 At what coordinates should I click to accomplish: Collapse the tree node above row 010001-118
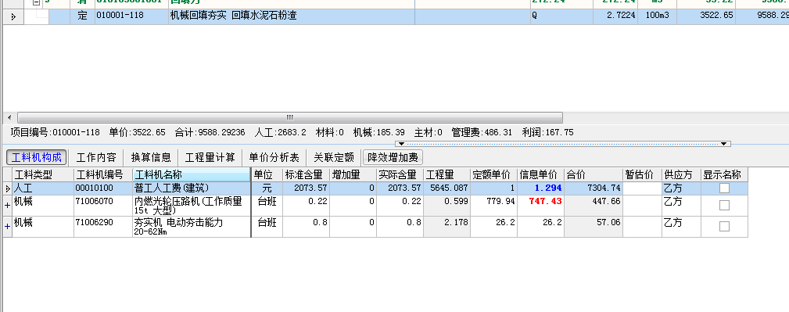[36, 2]
